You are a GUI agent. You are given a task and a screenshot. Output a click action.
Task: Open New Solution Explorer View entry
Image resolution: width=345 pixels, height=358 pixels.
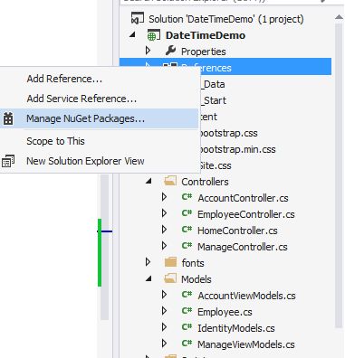pos(85,161)
